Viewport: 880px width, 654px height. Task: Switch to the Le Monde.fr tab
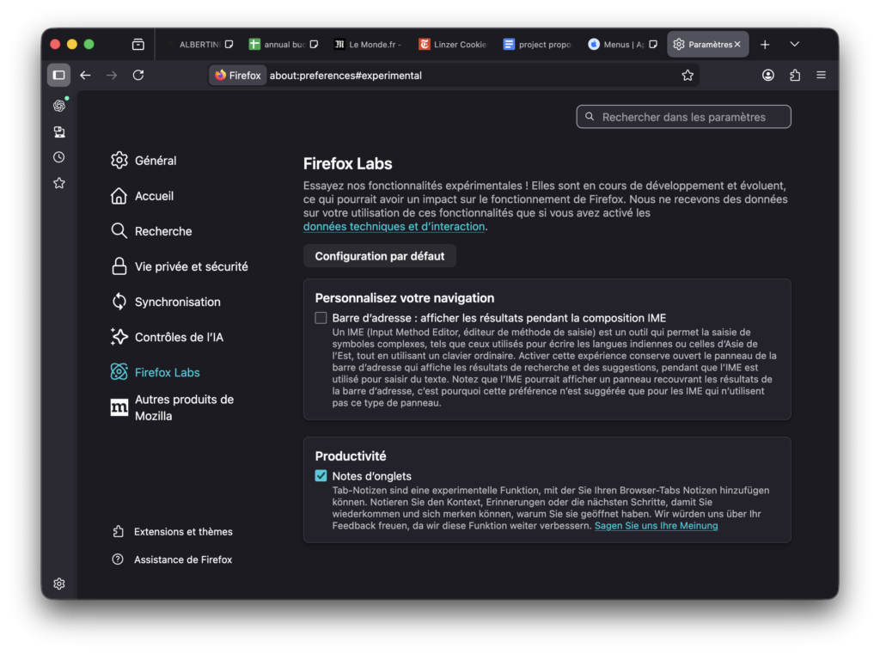(x=366, y=44)
